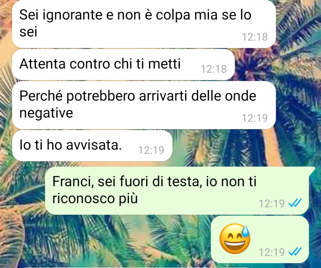Screen dimensions: 321x268
Task: Tap the 12:19 timestamp on the 'riconosco più' message
Action: 272,204
